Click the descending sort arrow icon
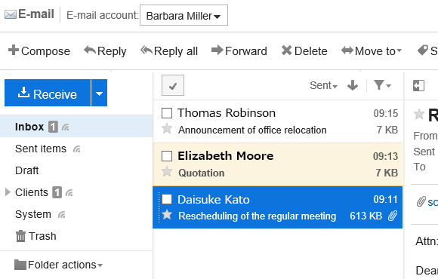 pyautogui.click(x=353, y=85)
